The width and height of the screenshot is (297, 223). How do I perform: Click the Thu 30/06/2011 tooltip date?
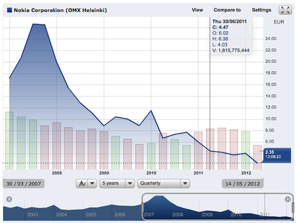tap(230, 22)
